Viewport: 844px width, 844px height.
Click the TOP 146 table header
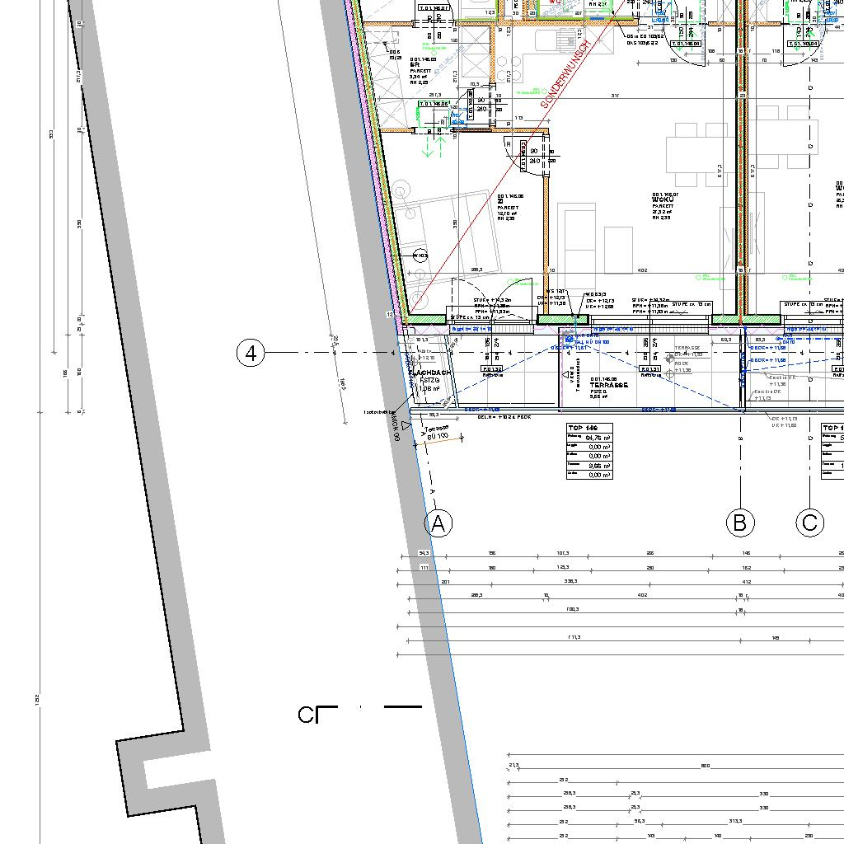(x=589, y=428)
